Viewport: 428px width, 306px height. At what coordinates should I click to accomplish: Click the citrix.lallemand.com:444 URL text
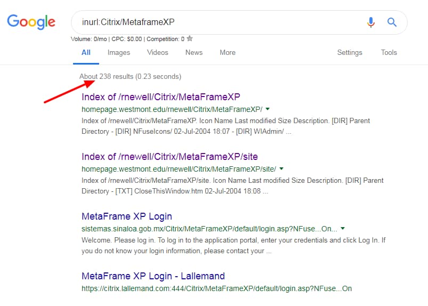(x=217, y=288)
